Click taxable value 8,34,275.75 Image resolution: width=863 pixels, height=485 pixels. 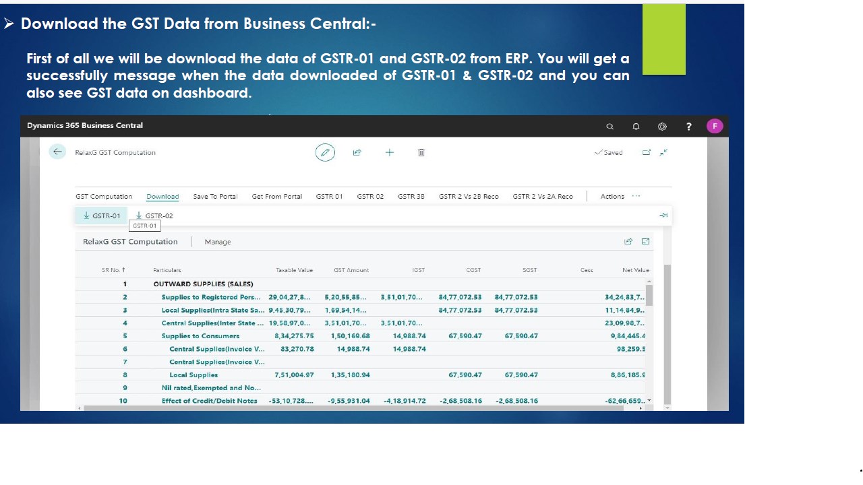pyautogui.click(x=294, y=336)
